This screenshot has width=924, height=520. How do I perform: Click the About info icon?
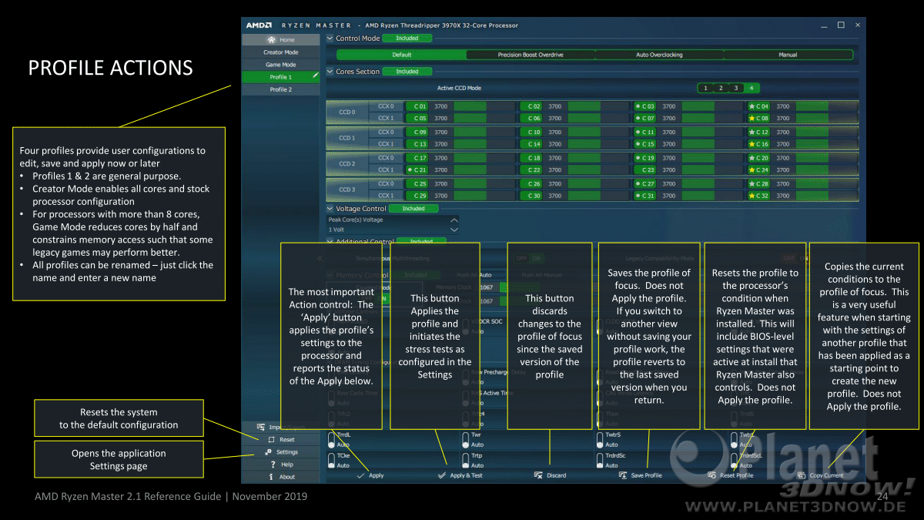pyautogui.click(x=271, y=477)
